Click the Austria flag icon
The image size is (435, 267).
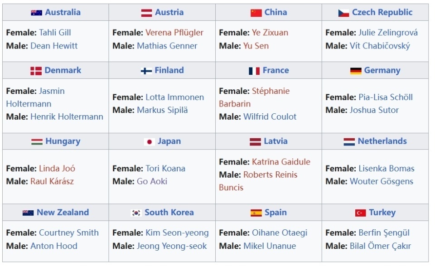[146, 13]
